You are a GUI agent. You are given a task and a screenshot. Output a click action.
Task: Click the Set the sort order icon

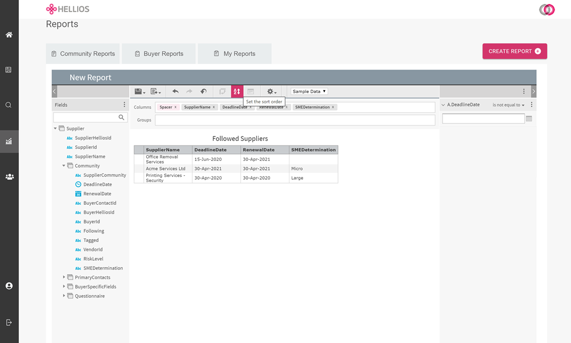pos(237,91)
